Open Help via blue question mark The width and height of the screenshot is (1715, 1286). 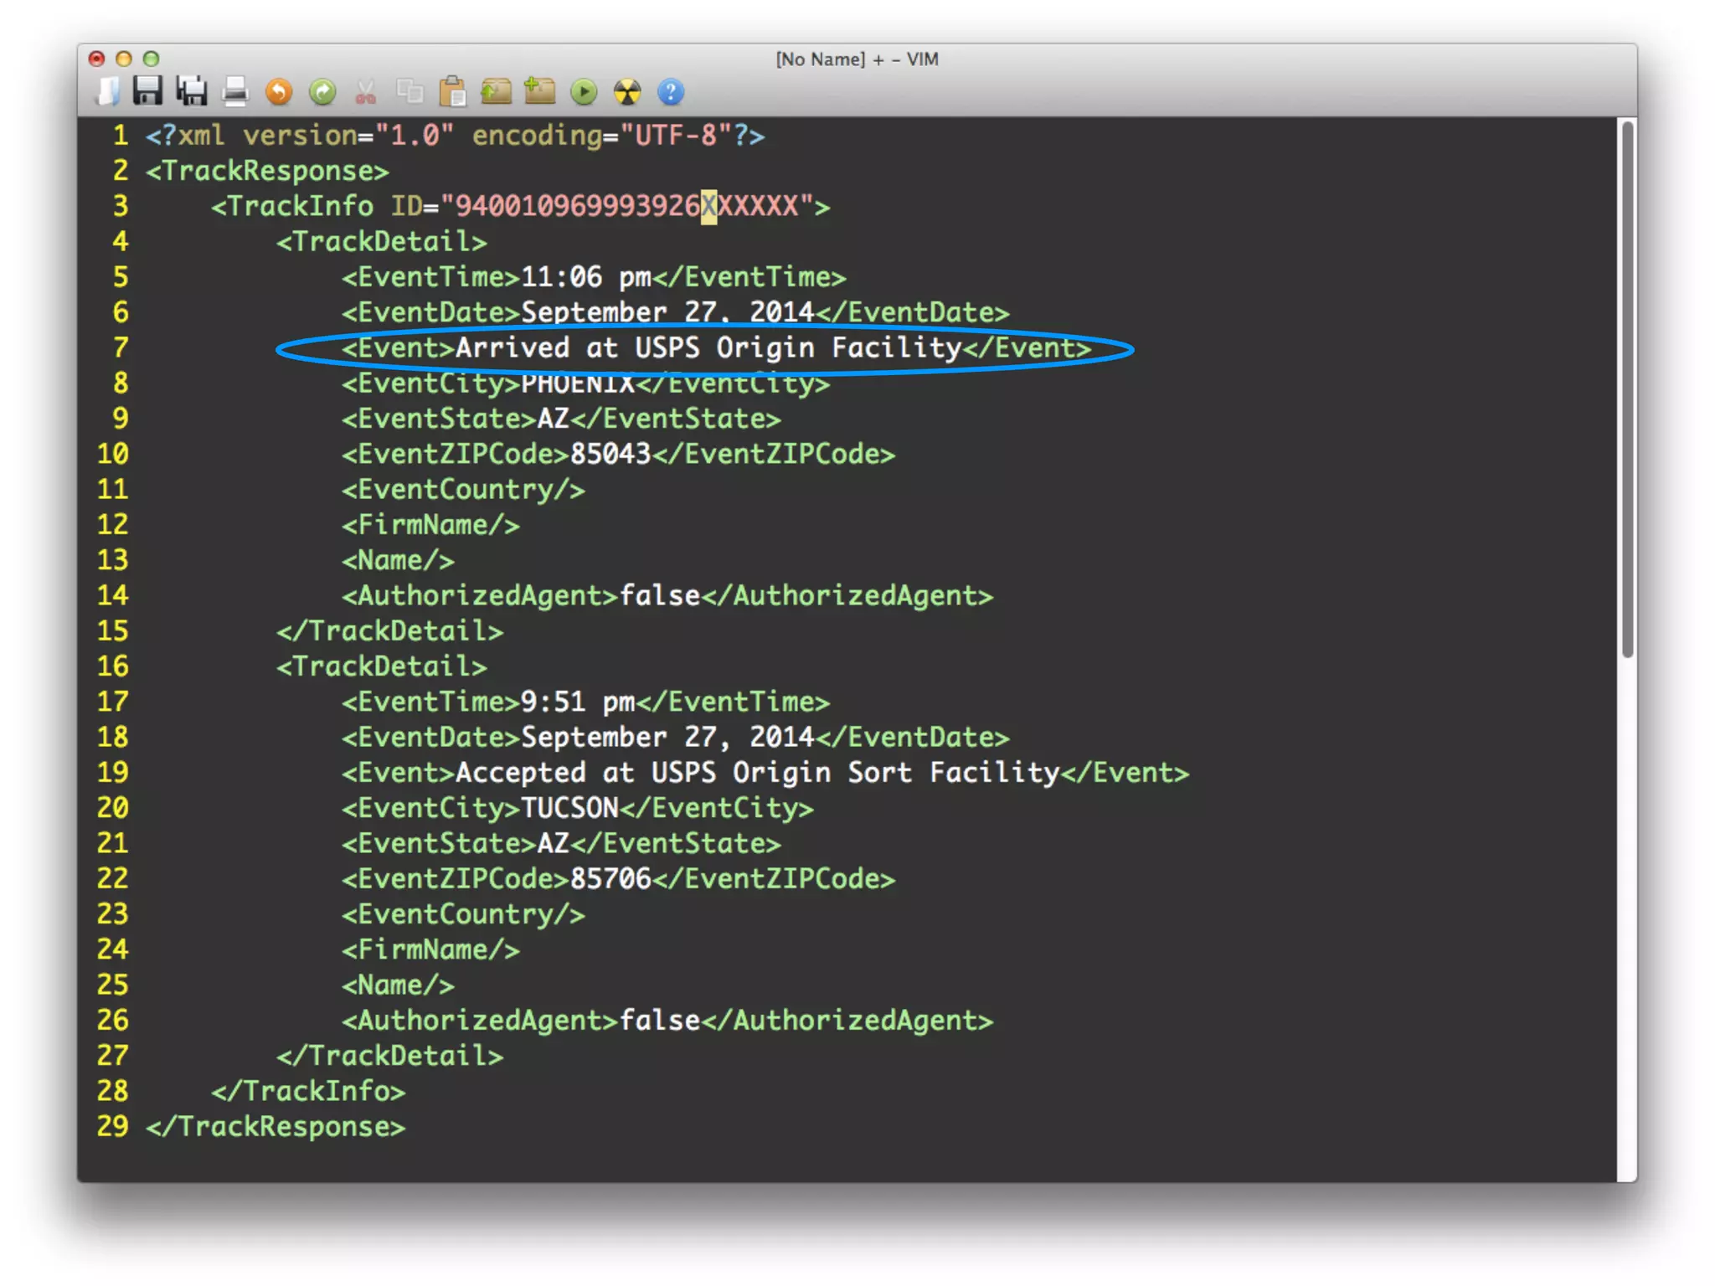pyautogui.click(x=671, y=91)
